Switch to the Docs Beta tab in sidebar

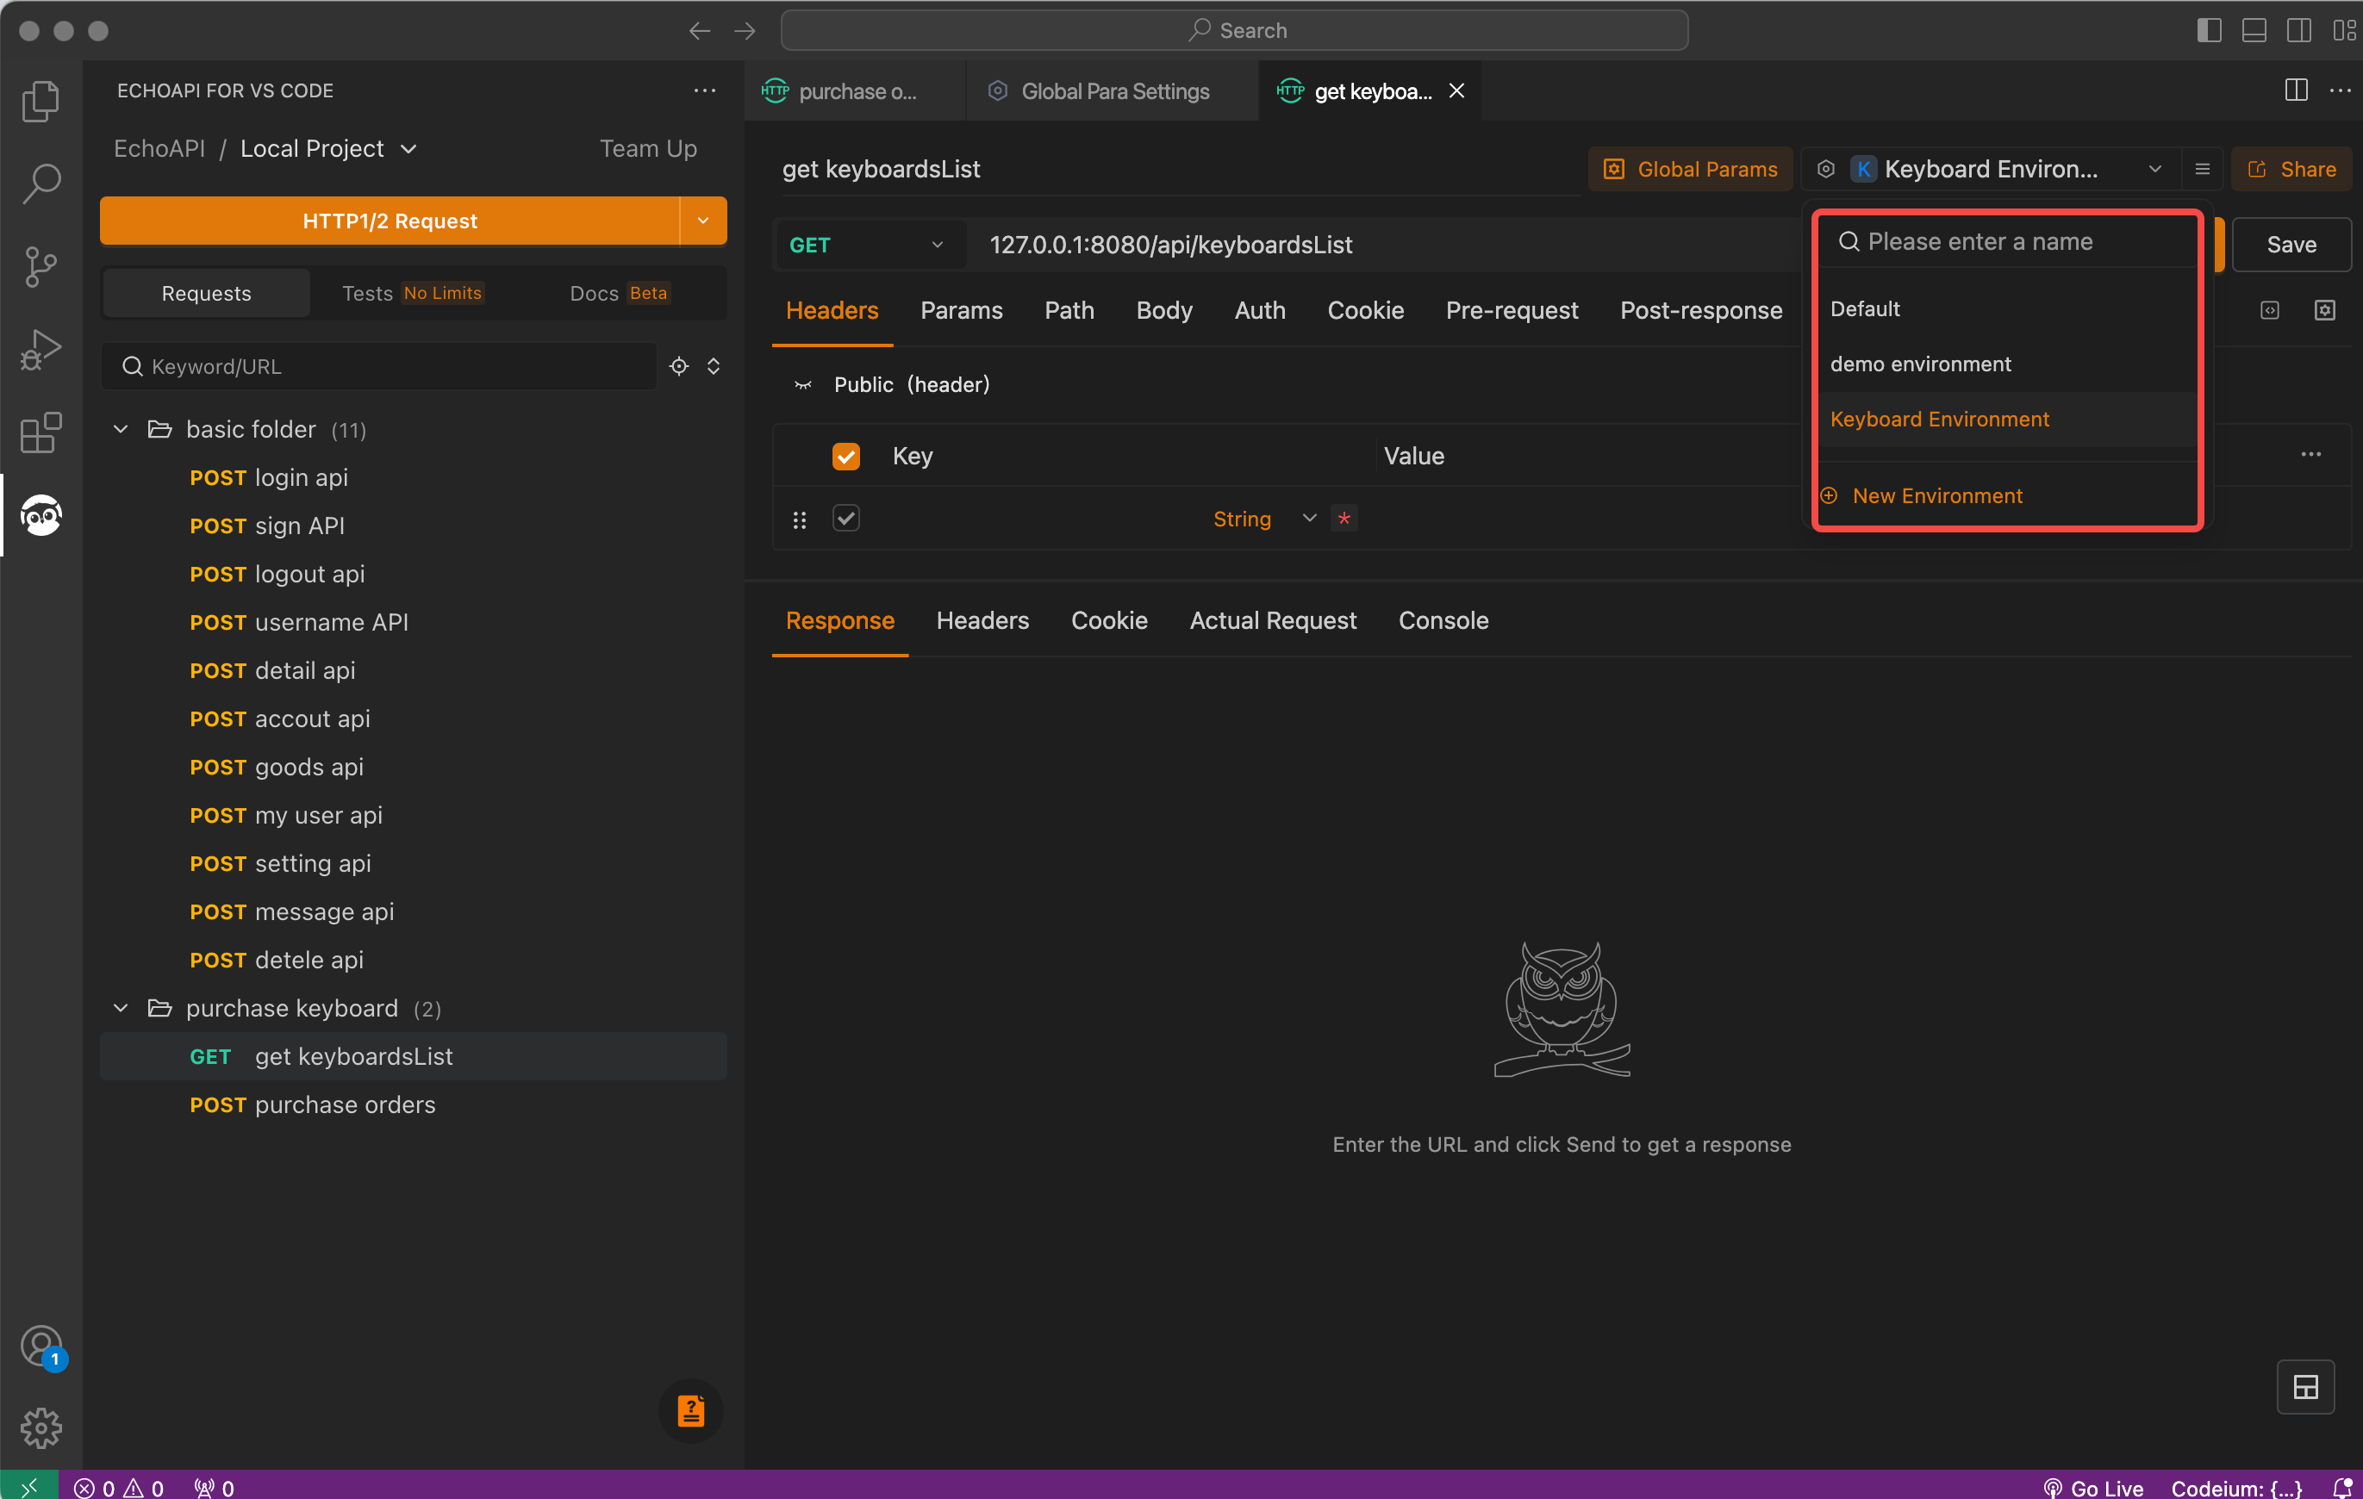[x=620, y=293]
